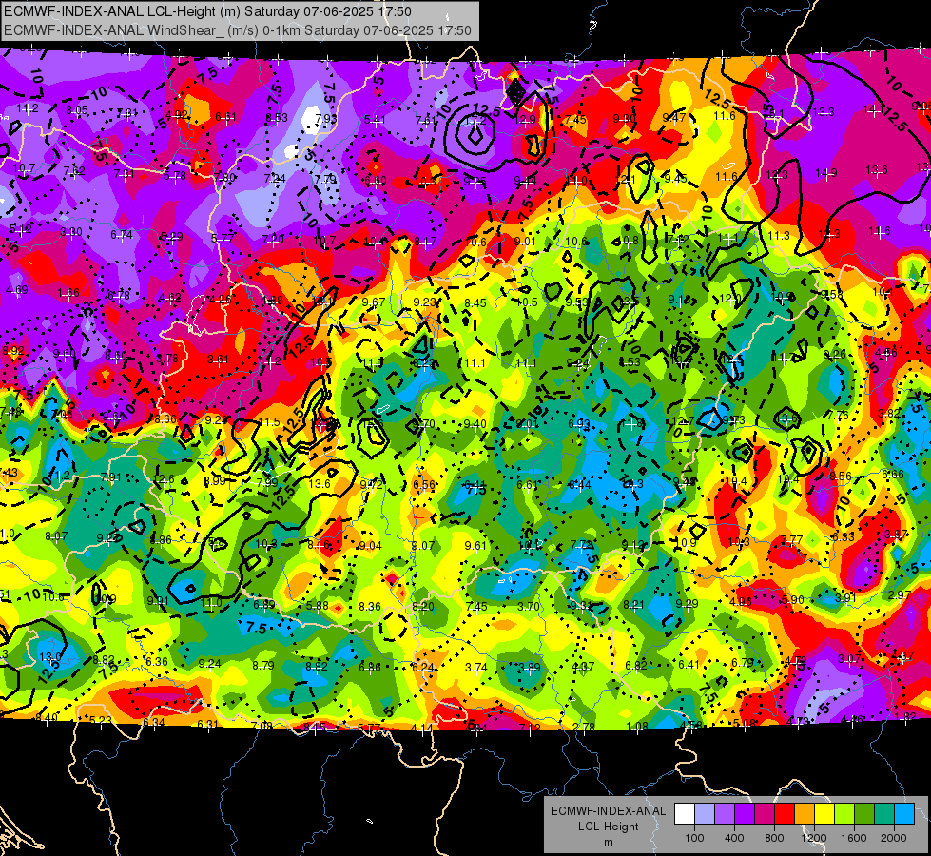
Task: Click the 2.97 value on the map
Action: 901,594
